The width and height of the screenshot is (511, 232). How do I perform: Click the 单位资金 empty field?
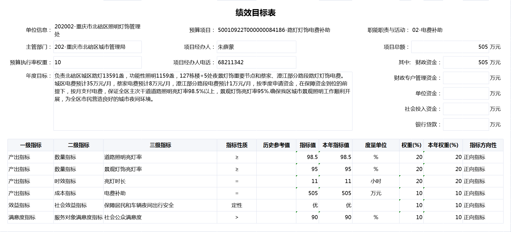click(466, 93)
